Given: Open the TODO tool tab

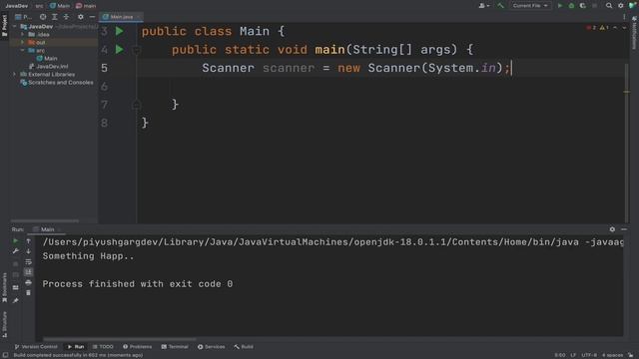Looking at the screenshot, I should [x=103, y=347].
